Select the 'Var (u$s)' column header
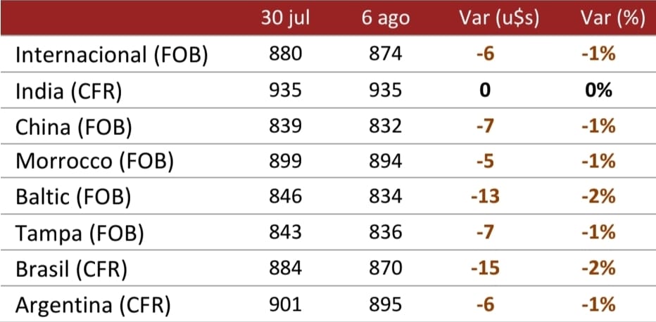This screenshot has height=322, width=656. tap(499, 20)
